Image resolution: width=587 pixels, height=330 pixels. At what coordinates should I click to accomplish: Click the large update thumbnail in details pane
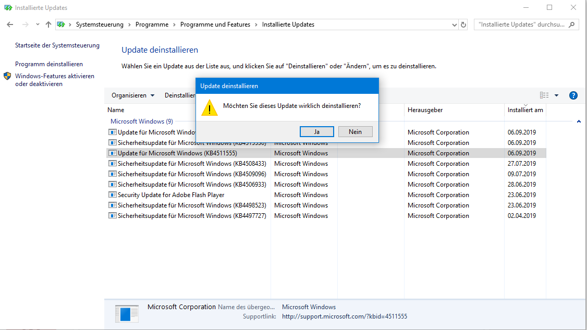coord(127,314)
